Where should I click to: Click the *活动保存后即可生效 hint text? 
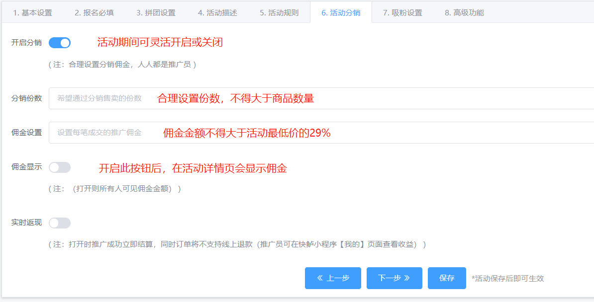point(507,279)
